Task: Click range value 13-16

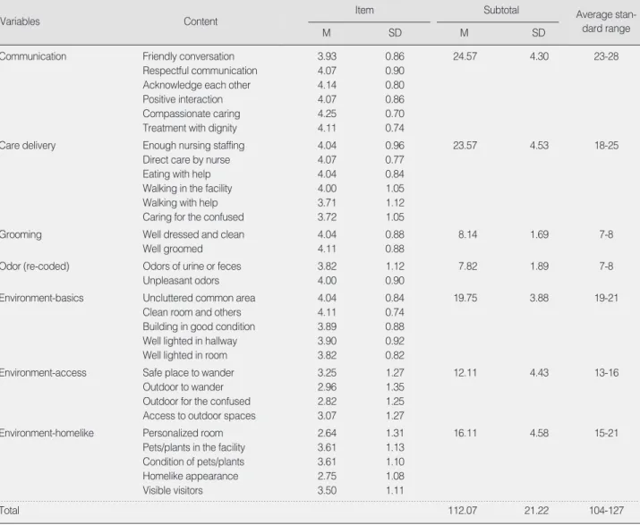Action: click(606, 372)
